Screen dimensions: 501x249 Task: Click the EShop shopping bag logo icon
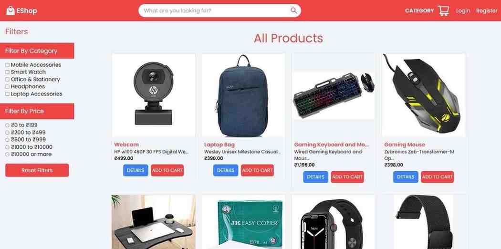(10, 10)
